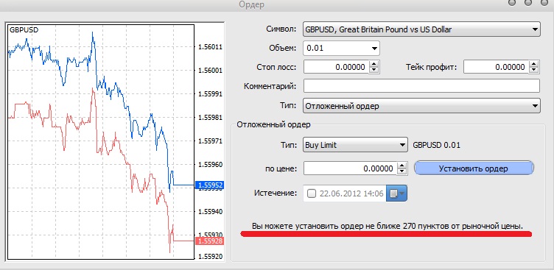Screen dimensions: 554x270
Task: Decrease по цене price with down arrow
Action: pyautogui.click(x=402, y=171)
